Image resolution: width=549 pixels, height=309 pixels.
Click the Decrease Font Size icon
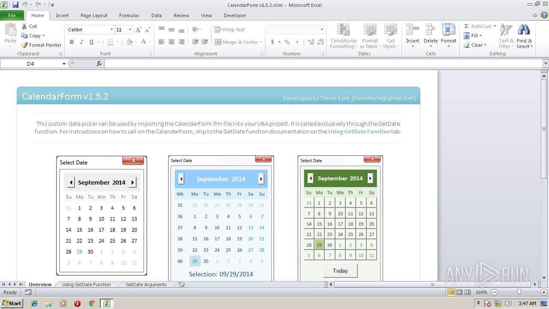point(148,30)
